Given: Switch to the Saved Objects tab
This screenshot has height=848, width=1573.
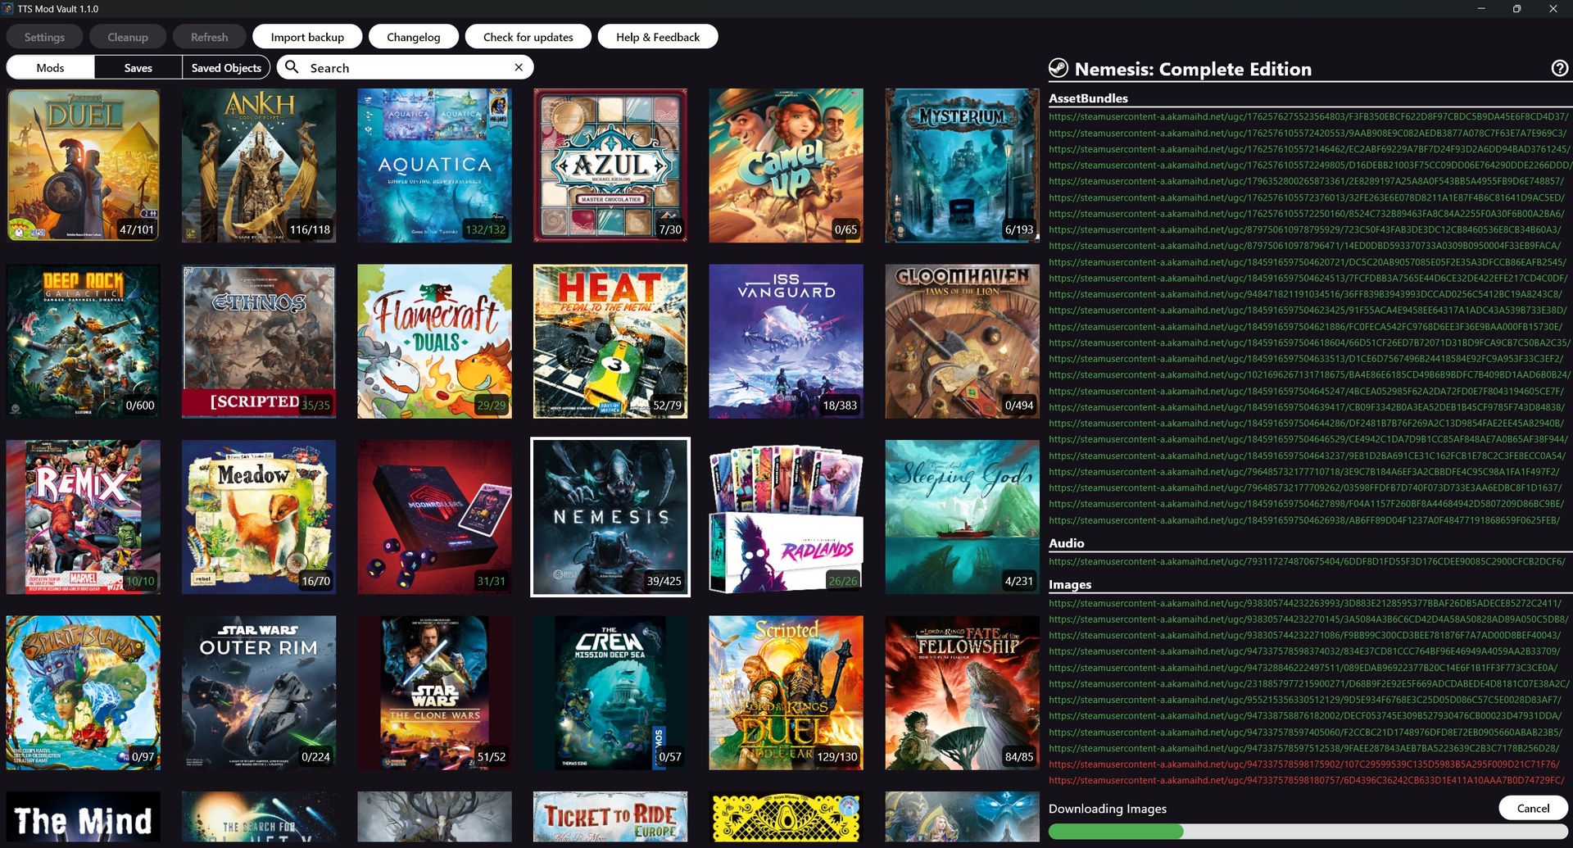Looking at the screenshot, I should (226, 67).
